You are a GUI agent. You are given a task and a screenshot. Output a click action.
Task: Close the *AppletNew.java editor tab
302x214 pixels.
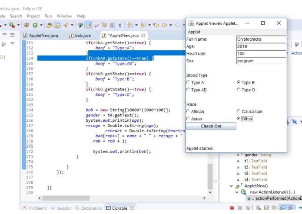(143, 36)
